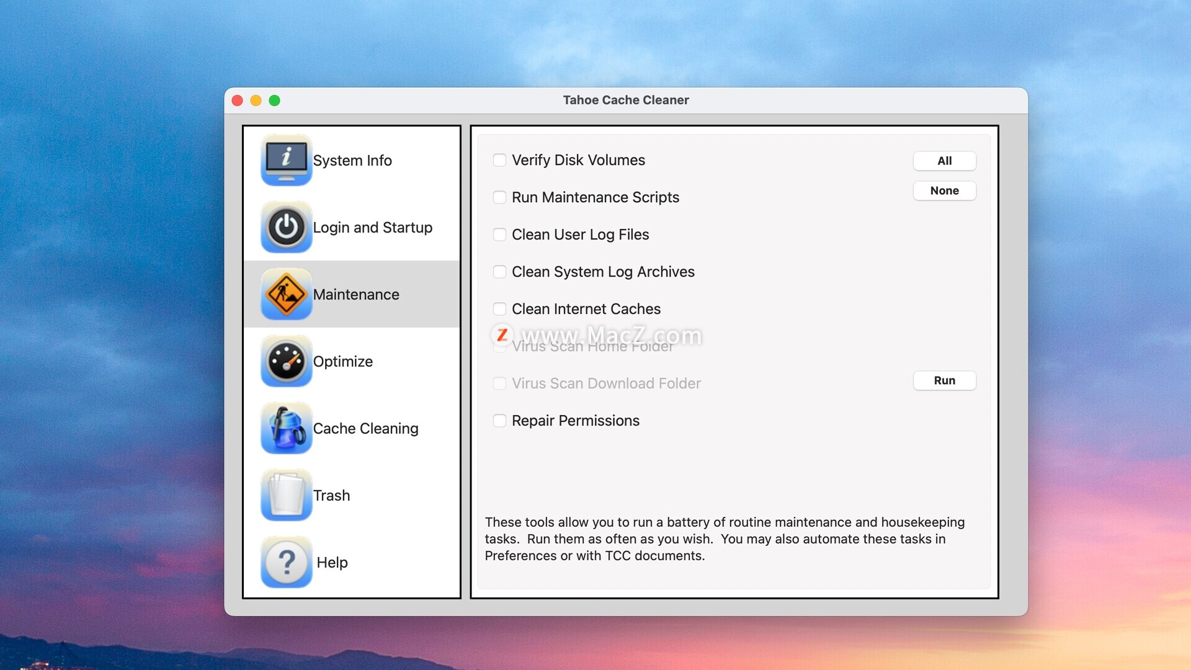This screenshot has width=1191, height=670.
Task: Click the green zoom window button
Action: click(275, 100)
